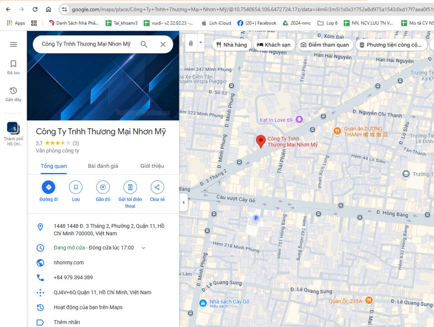The image size is (434, 327).
Task: Filter map by Nhà hàng
Action: click(231, 44)
